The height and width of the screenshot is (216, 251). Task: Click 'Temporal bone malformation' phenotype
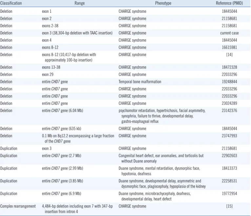coord(140,82)
